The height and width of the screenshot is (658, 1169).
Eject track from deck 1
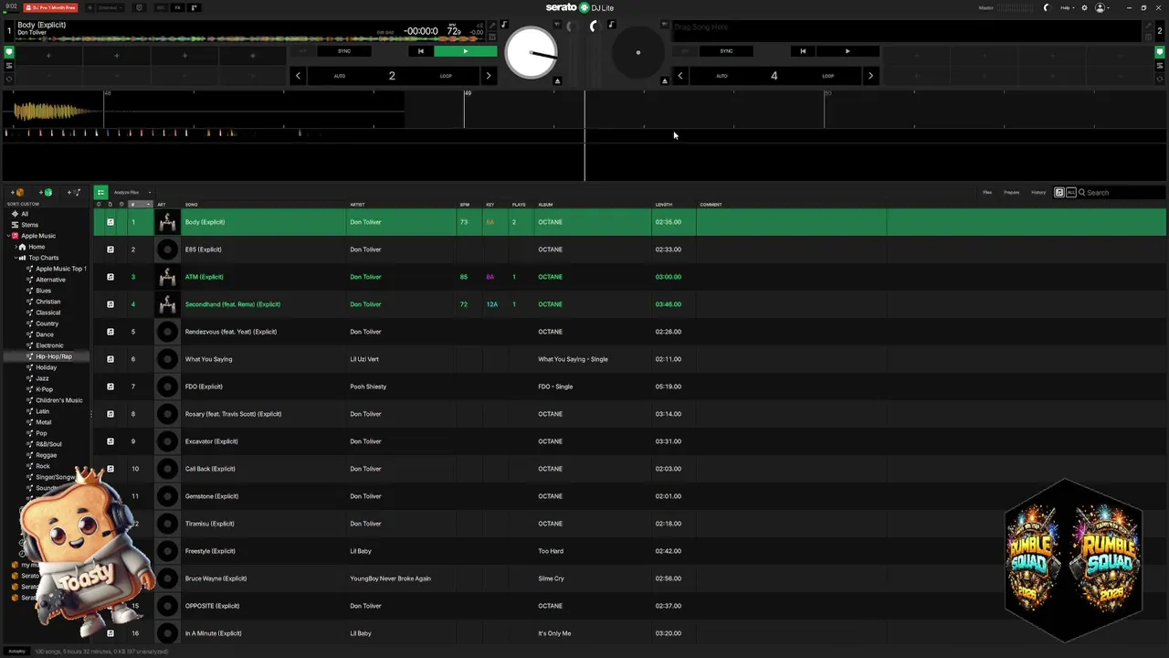557,81
